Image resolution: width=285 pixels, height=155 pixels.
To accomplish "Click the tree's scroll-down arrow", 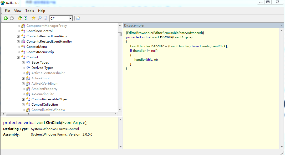I will click(x=120, y=110).
